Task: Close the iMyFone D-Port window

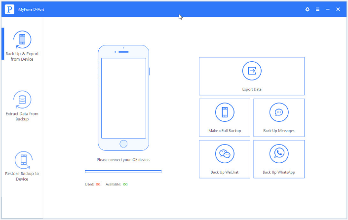Action: tap(338, 9)
